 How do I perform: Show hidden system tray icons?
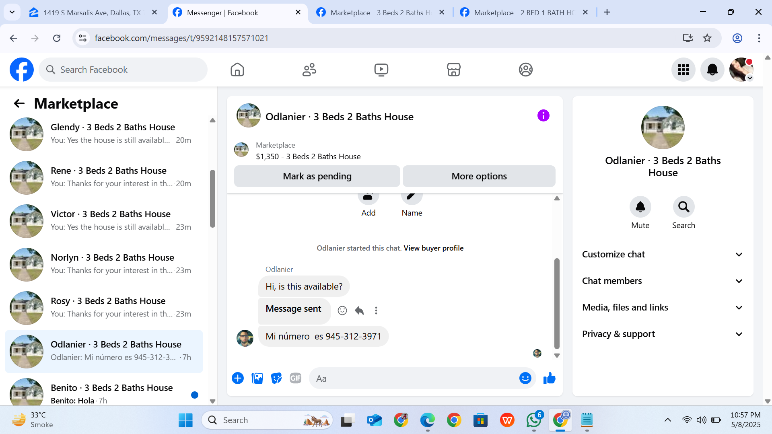click(667, 420)
